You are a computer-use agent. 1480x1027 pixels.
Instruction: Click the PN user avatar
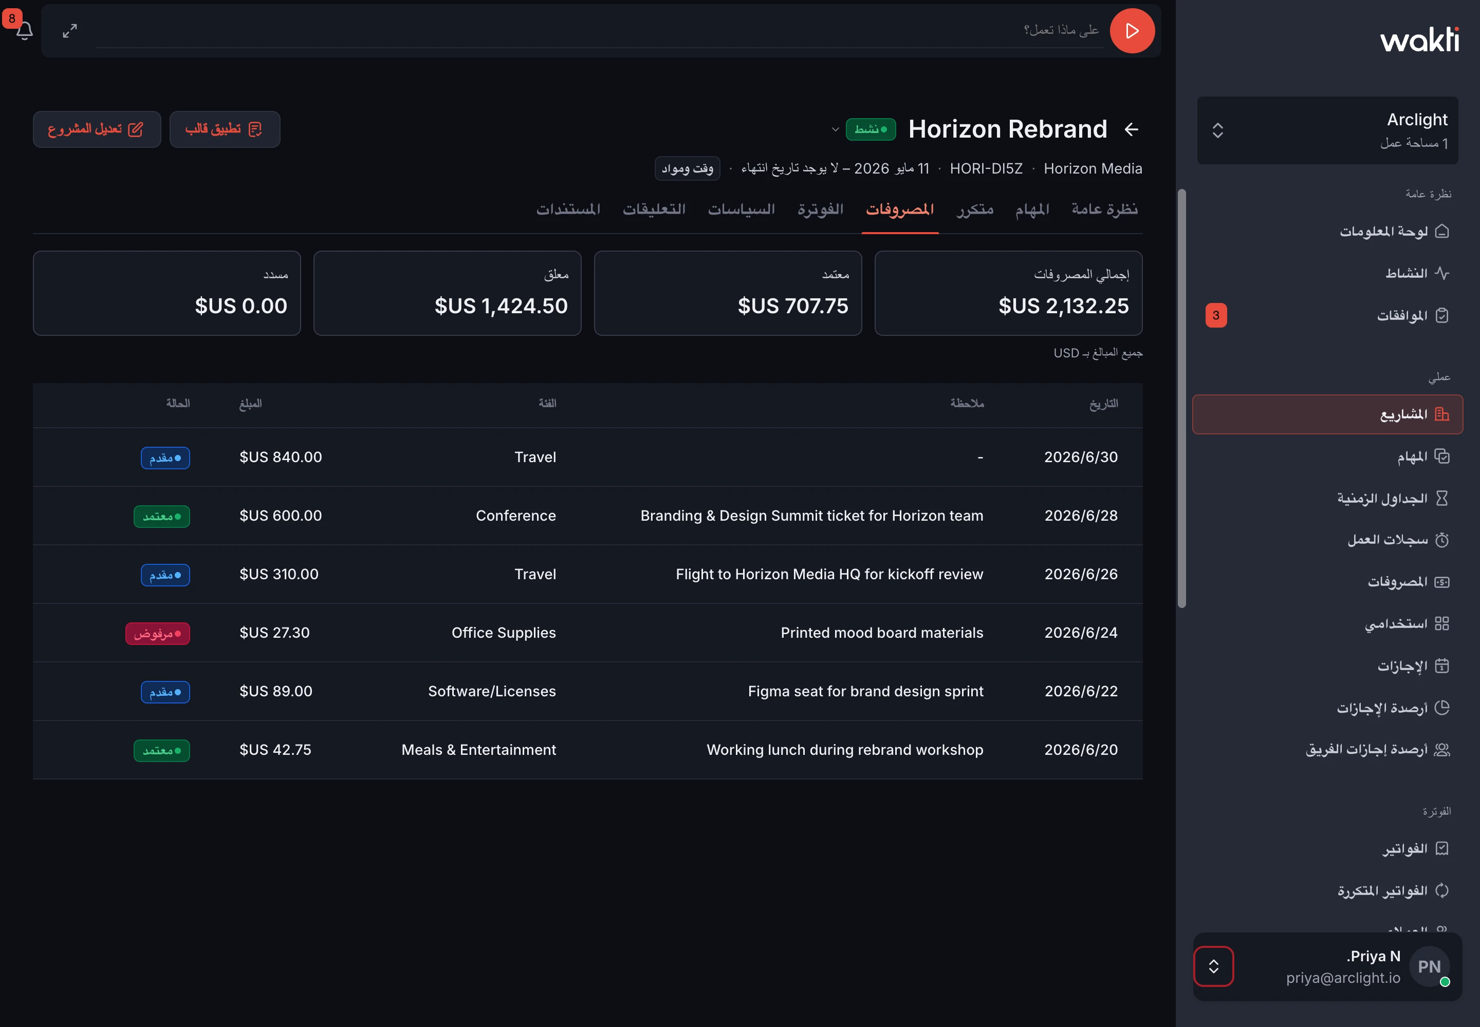pyautogui.click(x=1429, y=966)
